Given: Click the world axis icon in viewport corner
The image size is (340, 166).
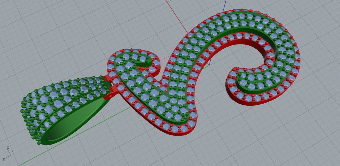Looking at the screenshot, I should pos(8,154).
